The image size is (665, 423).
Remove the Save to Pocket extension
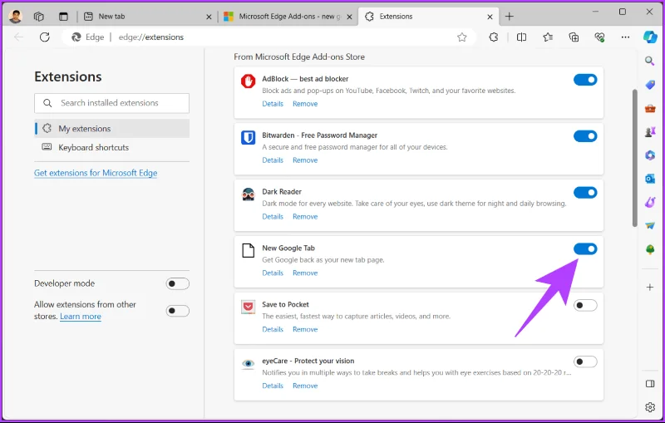(x=305, y=329)
